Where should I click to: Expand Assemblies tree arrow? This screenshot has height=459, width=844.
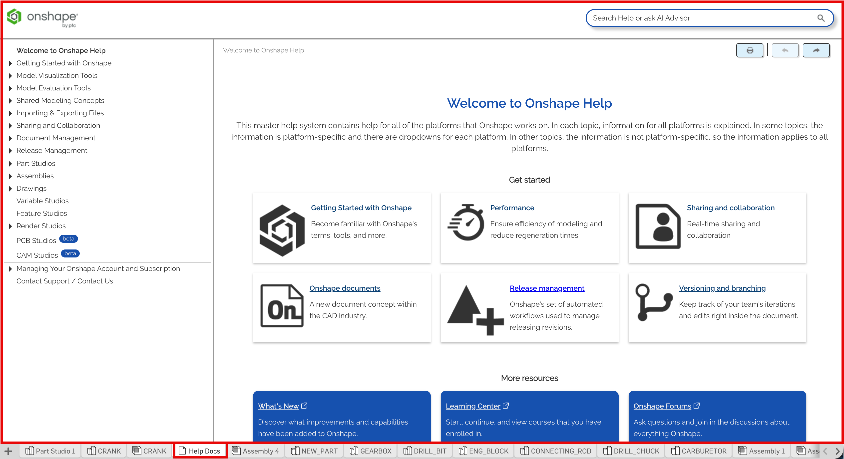[x=10, y=176]
